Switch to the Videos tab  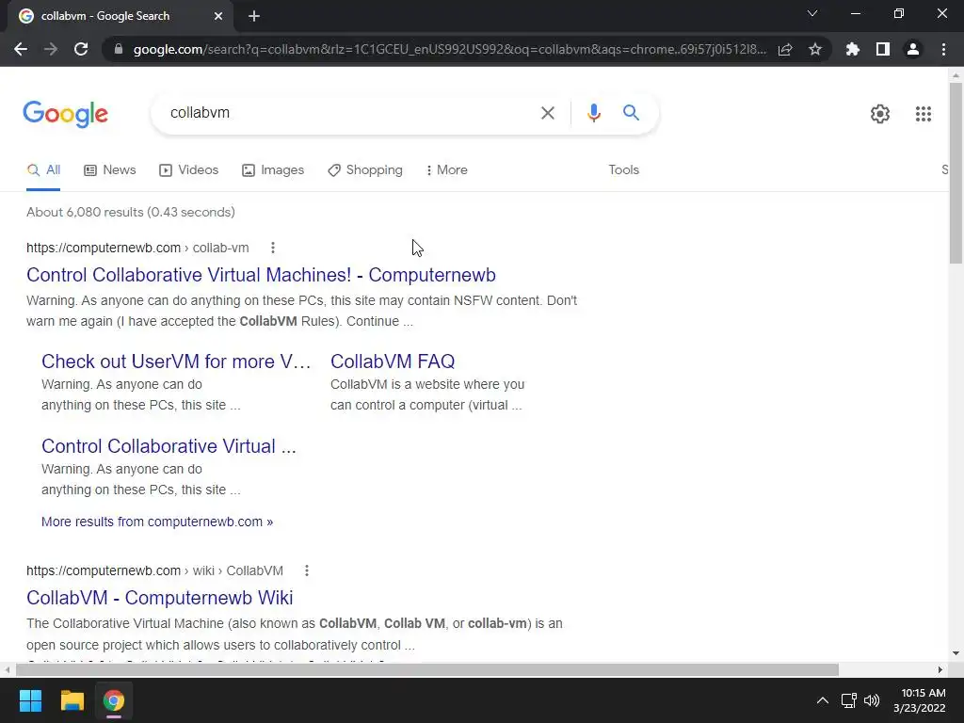tap(188, 170)
